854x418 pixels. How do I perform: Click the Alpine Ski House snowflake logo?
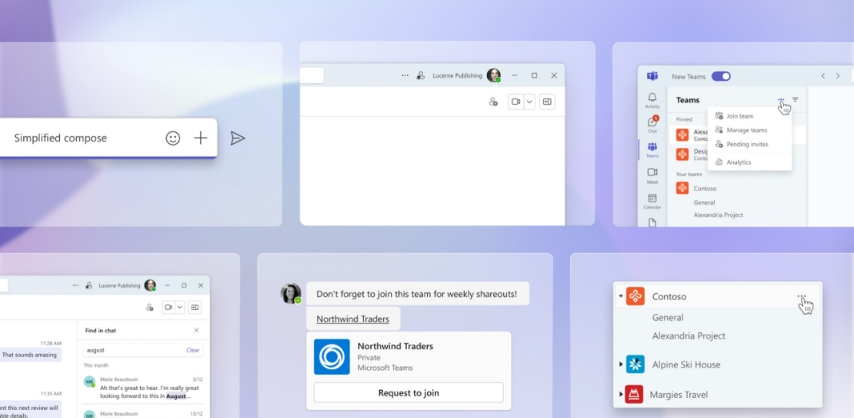click(x=635, y=364)
